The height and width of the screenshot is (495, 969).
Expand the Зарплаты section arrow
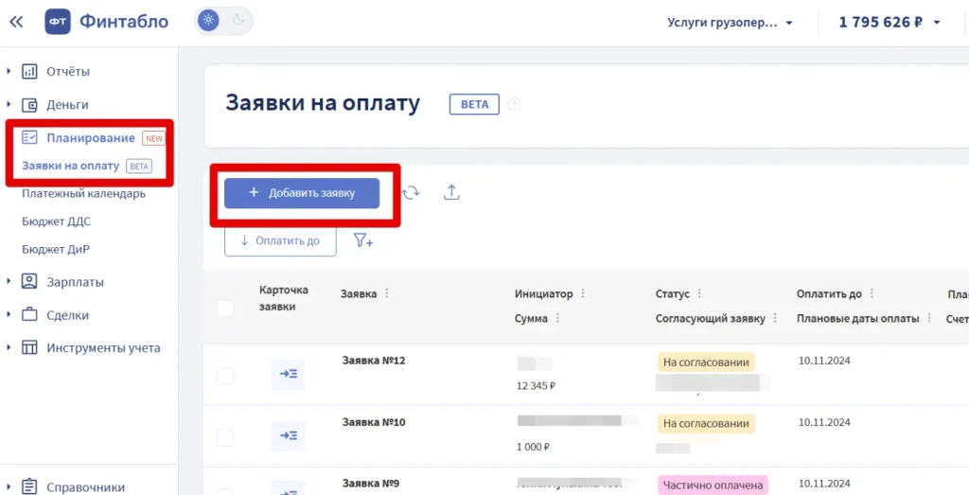pos(9,281)
